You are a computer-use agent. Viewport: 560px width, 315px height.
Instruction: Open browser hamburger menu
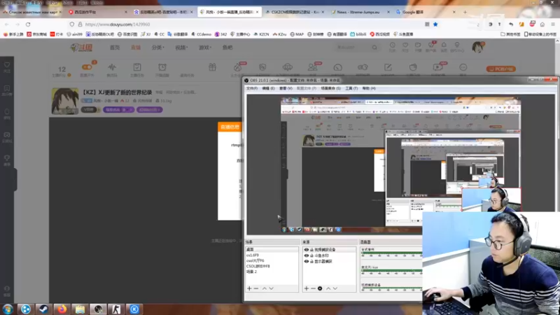pyautogui.click(x=553, y=24)
